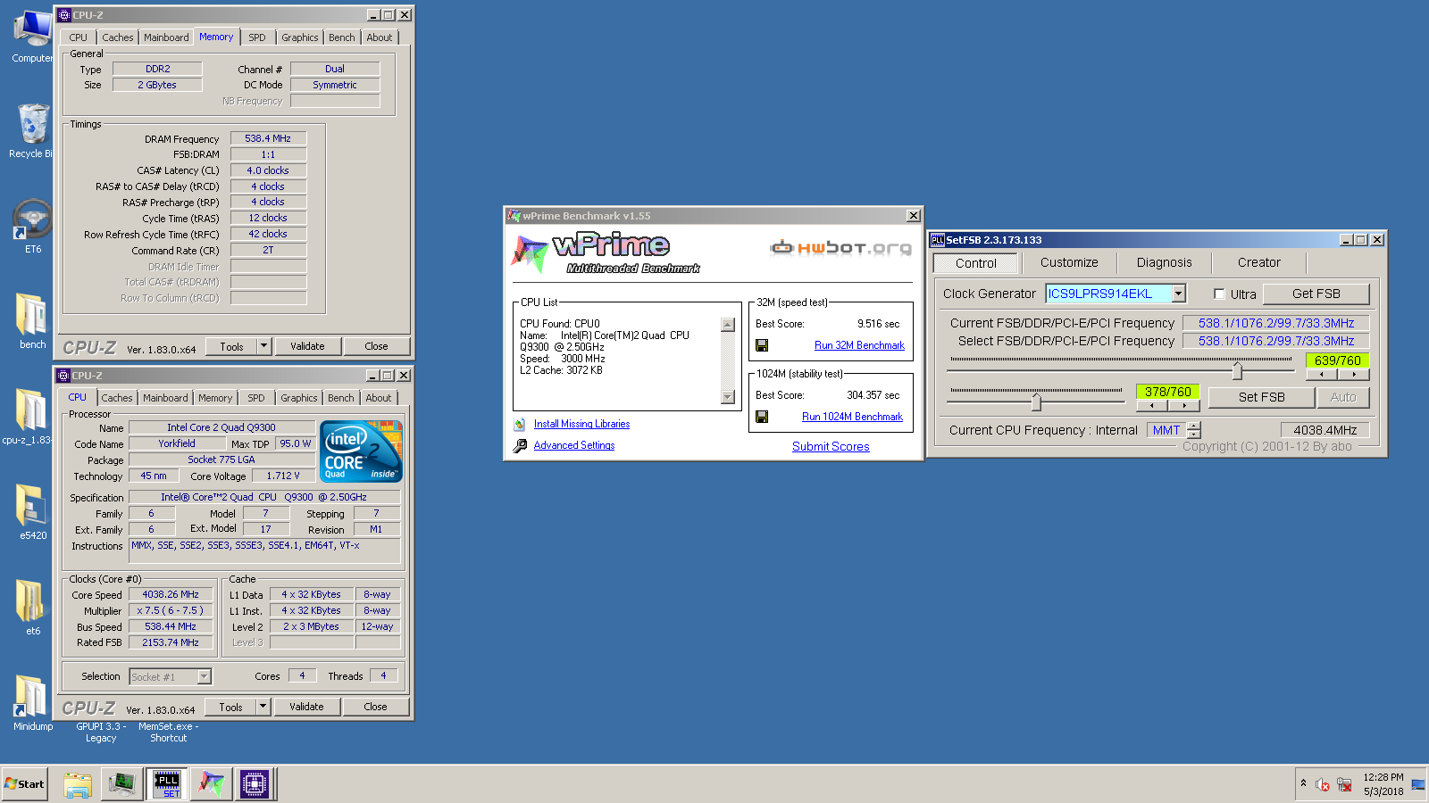
Task: Switch to Diagnosis tab in SetFSB
Action: pos(1164,262)
